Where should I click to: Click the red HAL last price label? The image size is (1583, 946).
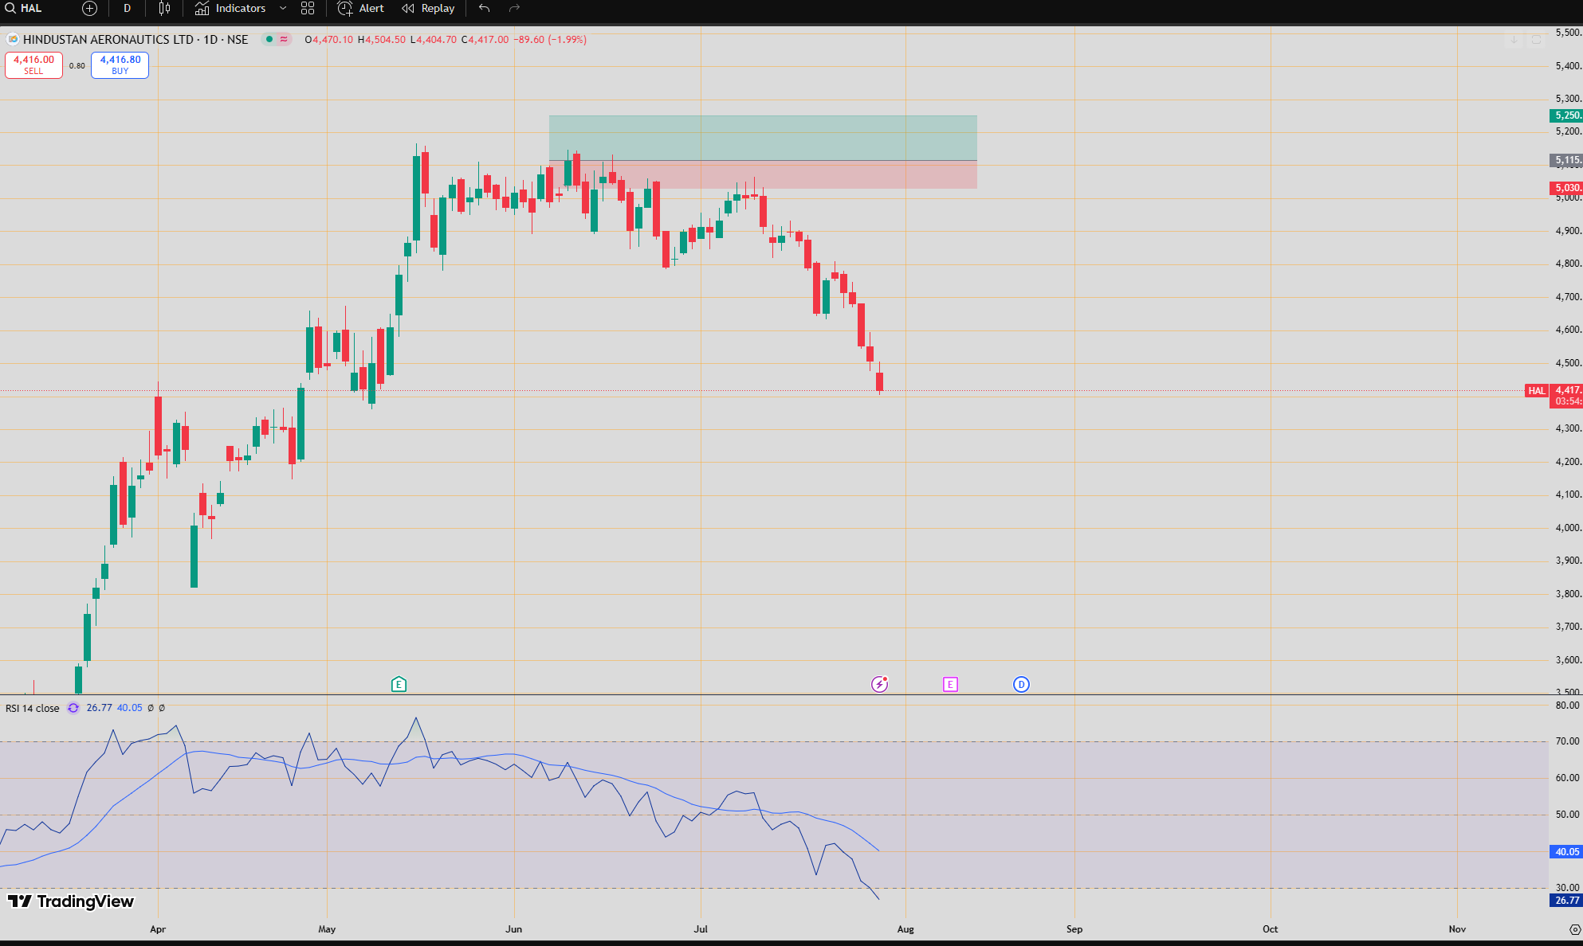pyautogui.click(x=1537, y=391)
